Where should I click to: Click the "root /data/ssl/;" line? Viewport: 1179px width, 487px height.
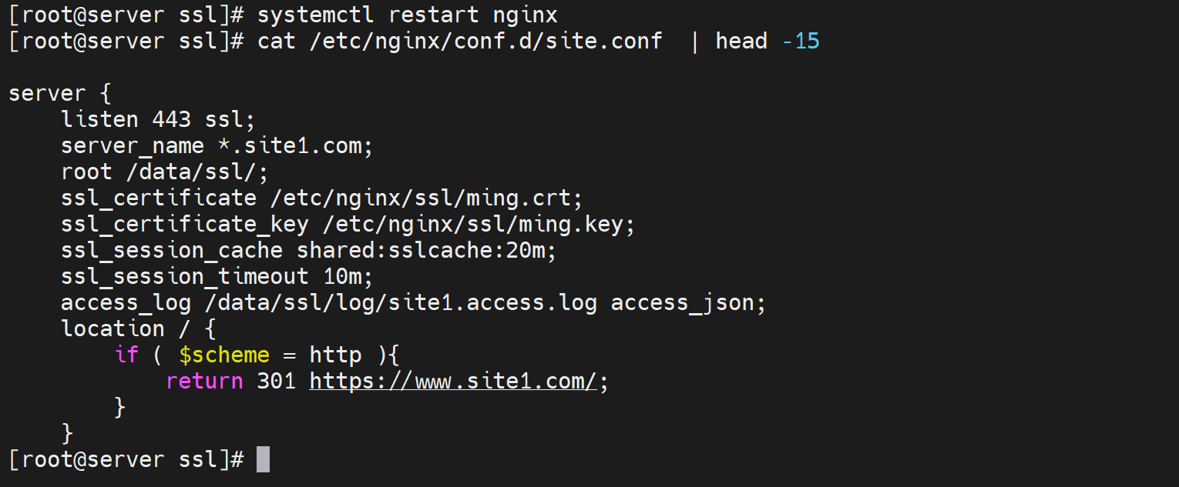[165, 172]
